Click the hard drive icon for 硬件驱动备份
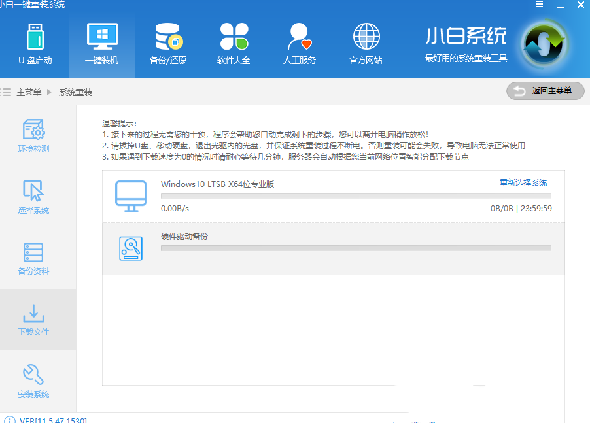 (x=131, y=248)
